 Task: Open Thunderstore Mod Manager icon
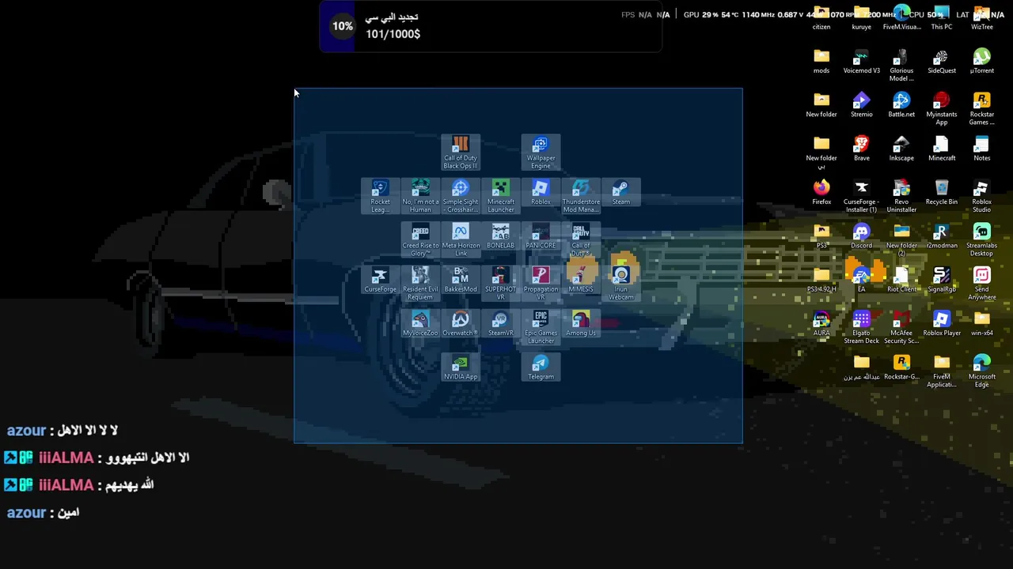(581, 196)
